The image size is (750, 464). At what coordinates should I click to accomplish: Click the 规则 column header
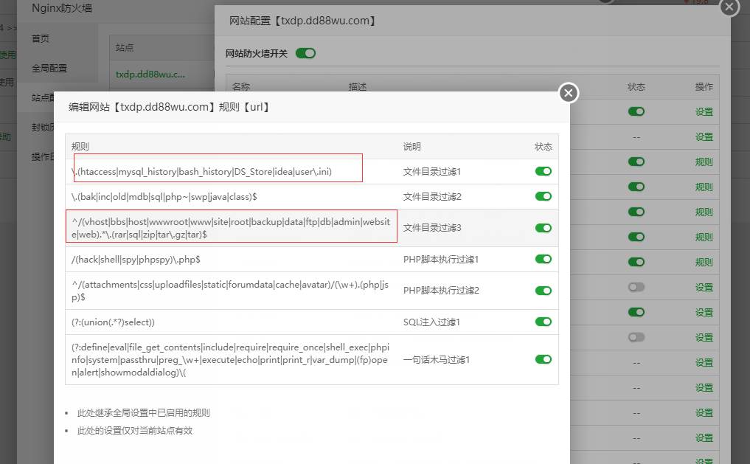[x=80, y=146]
